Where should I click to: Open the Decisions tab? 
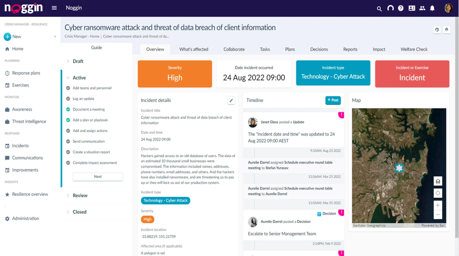point(319,49)
